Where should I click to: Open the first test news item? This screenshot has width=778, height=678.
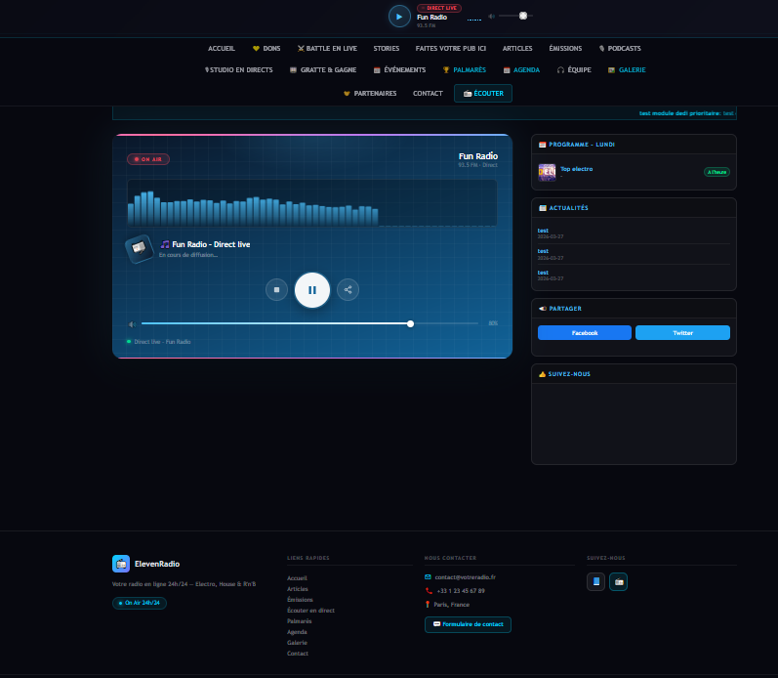[x=543, y=231]
